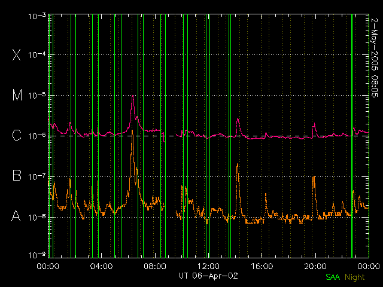This screenshot has height=287, width=383.
Task: Click the pink curve peak near 14:10
Action: (238, 119)
